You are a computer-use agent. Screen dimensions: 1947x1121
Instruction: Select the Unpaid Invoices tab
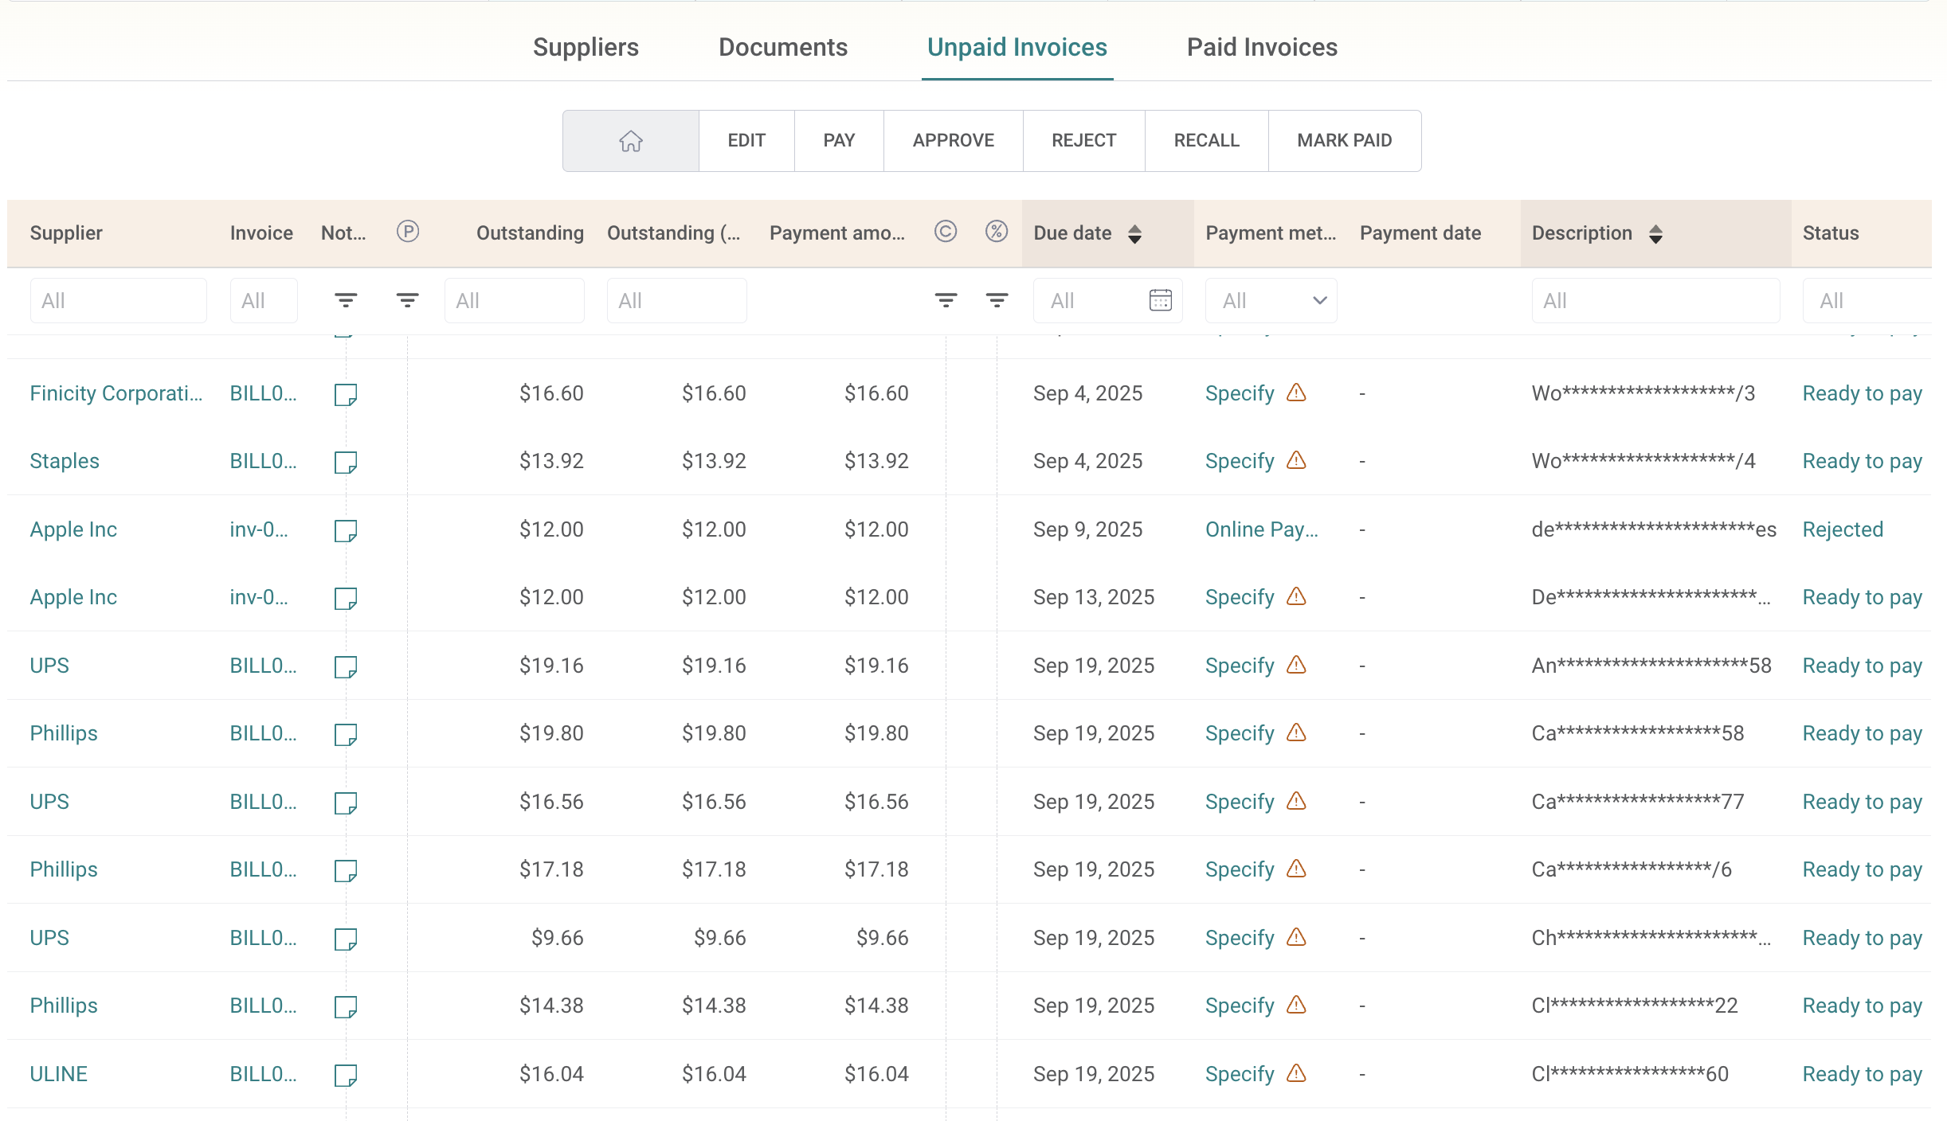[x=1017, y=47]
